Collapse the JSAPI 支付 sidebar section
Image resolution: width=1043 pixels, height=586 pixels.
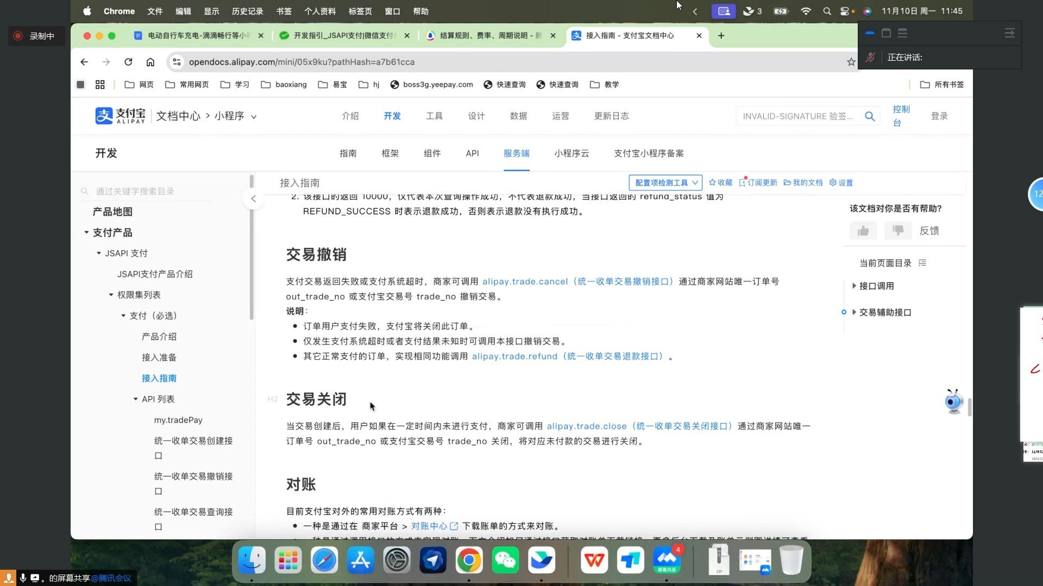click(x=98, y=253)
